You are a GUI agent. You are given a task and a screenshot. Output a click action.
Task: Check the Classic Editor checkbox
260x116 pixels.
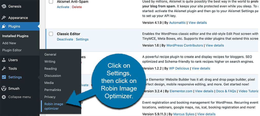[x=51, y=34]
